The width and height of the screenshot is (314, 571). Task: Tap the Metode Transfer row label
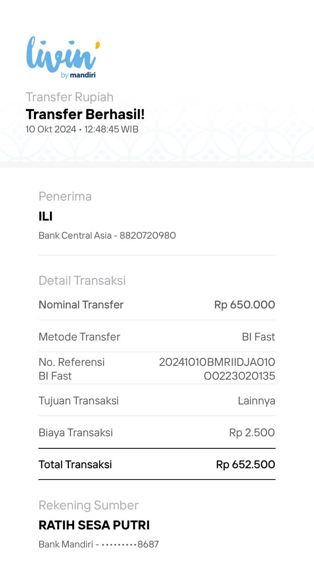79,337
